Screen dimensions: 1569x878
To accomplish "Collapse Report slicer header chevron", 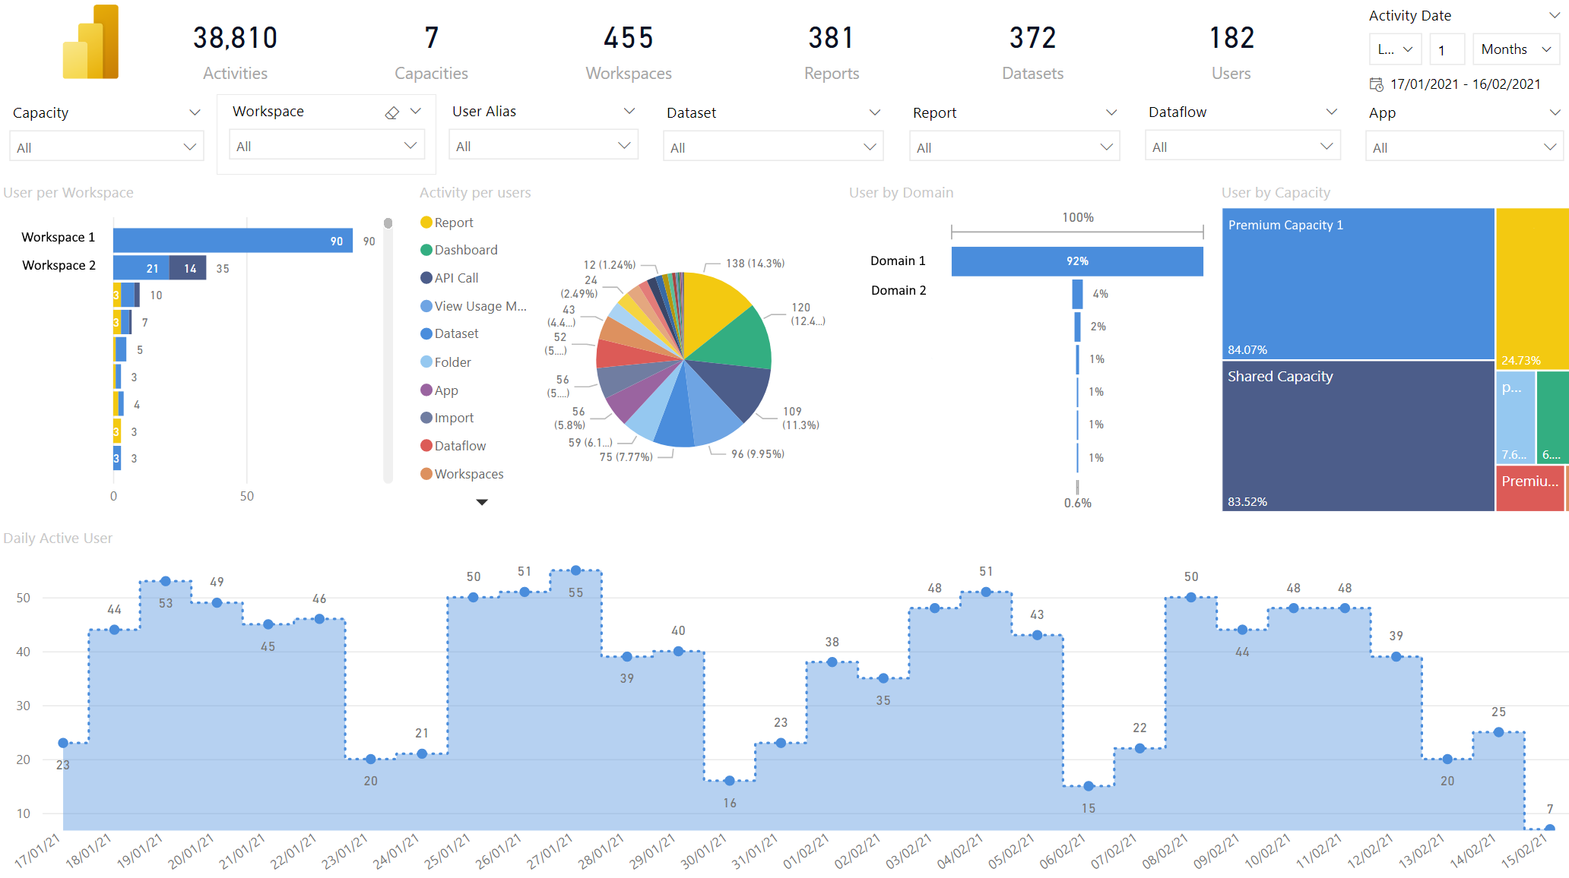I will point(1111,112).
